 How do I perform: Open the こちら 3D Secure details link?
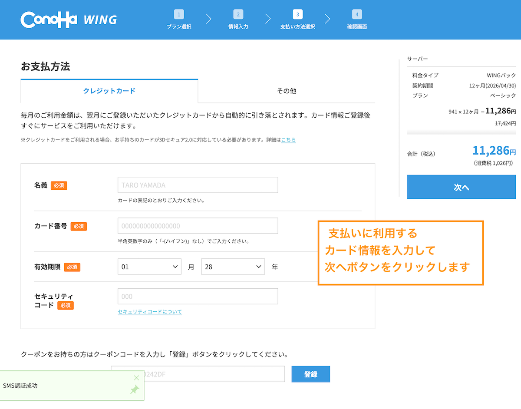click(288, 140)
